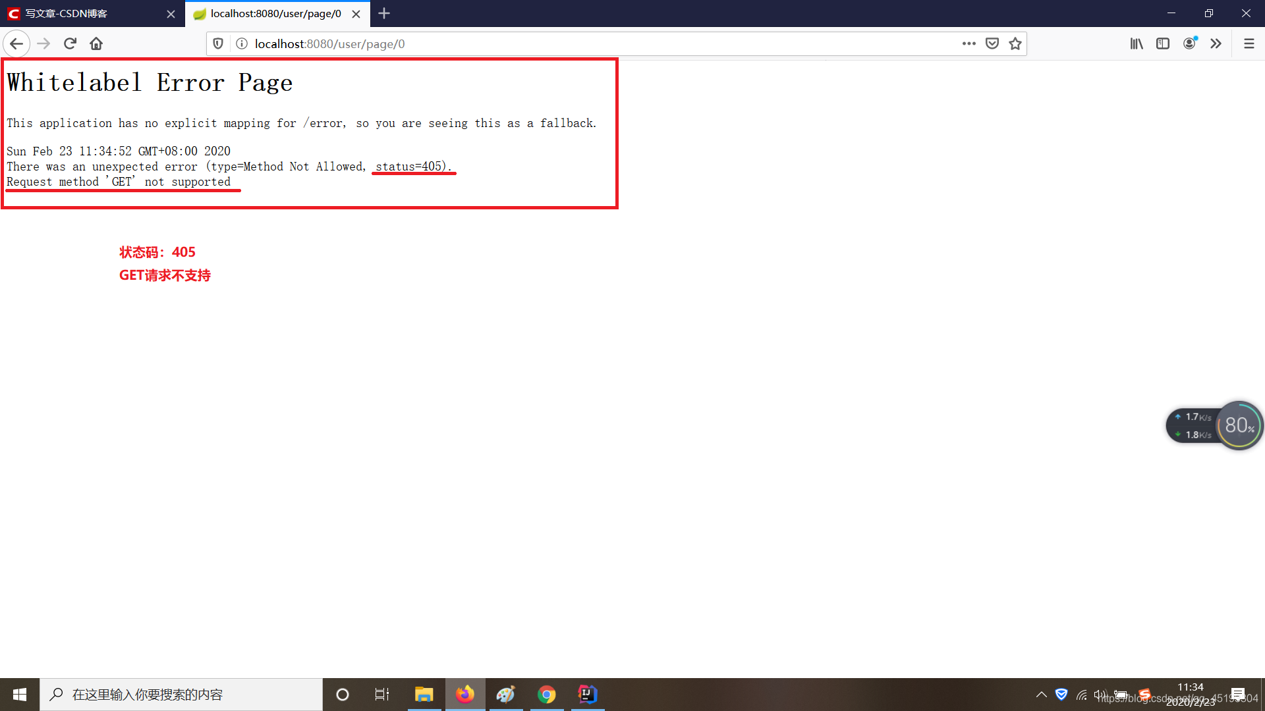1265x711 pixels.
Task: Open Task View on the taskbar
Action: (382, 695)
